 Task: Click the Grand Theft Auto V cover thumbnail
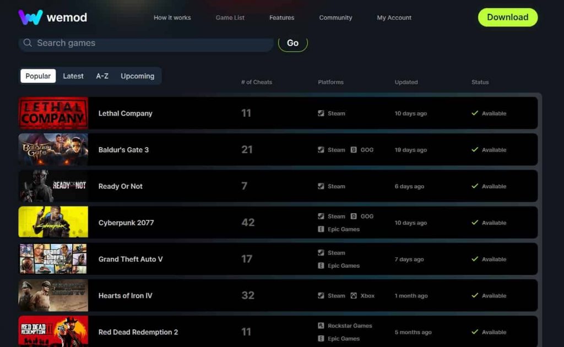pos(53,259)
